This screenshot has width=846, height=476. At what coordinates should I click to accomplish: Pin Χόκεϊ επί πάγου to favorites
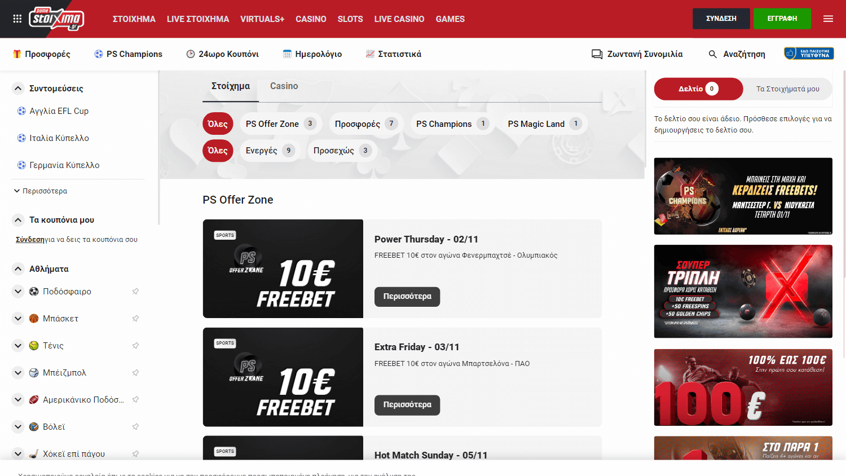click(x=135, y=454)
